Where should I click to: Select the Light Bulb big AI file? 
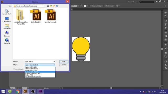tap(36, 16)
